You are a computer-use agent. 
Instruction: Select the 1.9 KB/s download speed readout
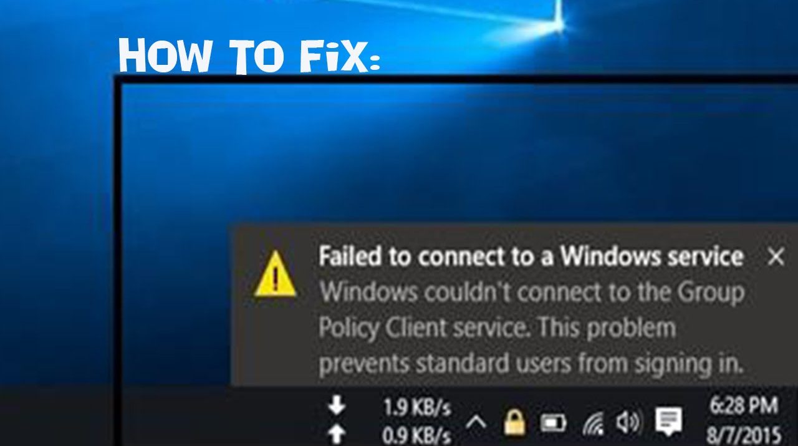coord(417,408)
